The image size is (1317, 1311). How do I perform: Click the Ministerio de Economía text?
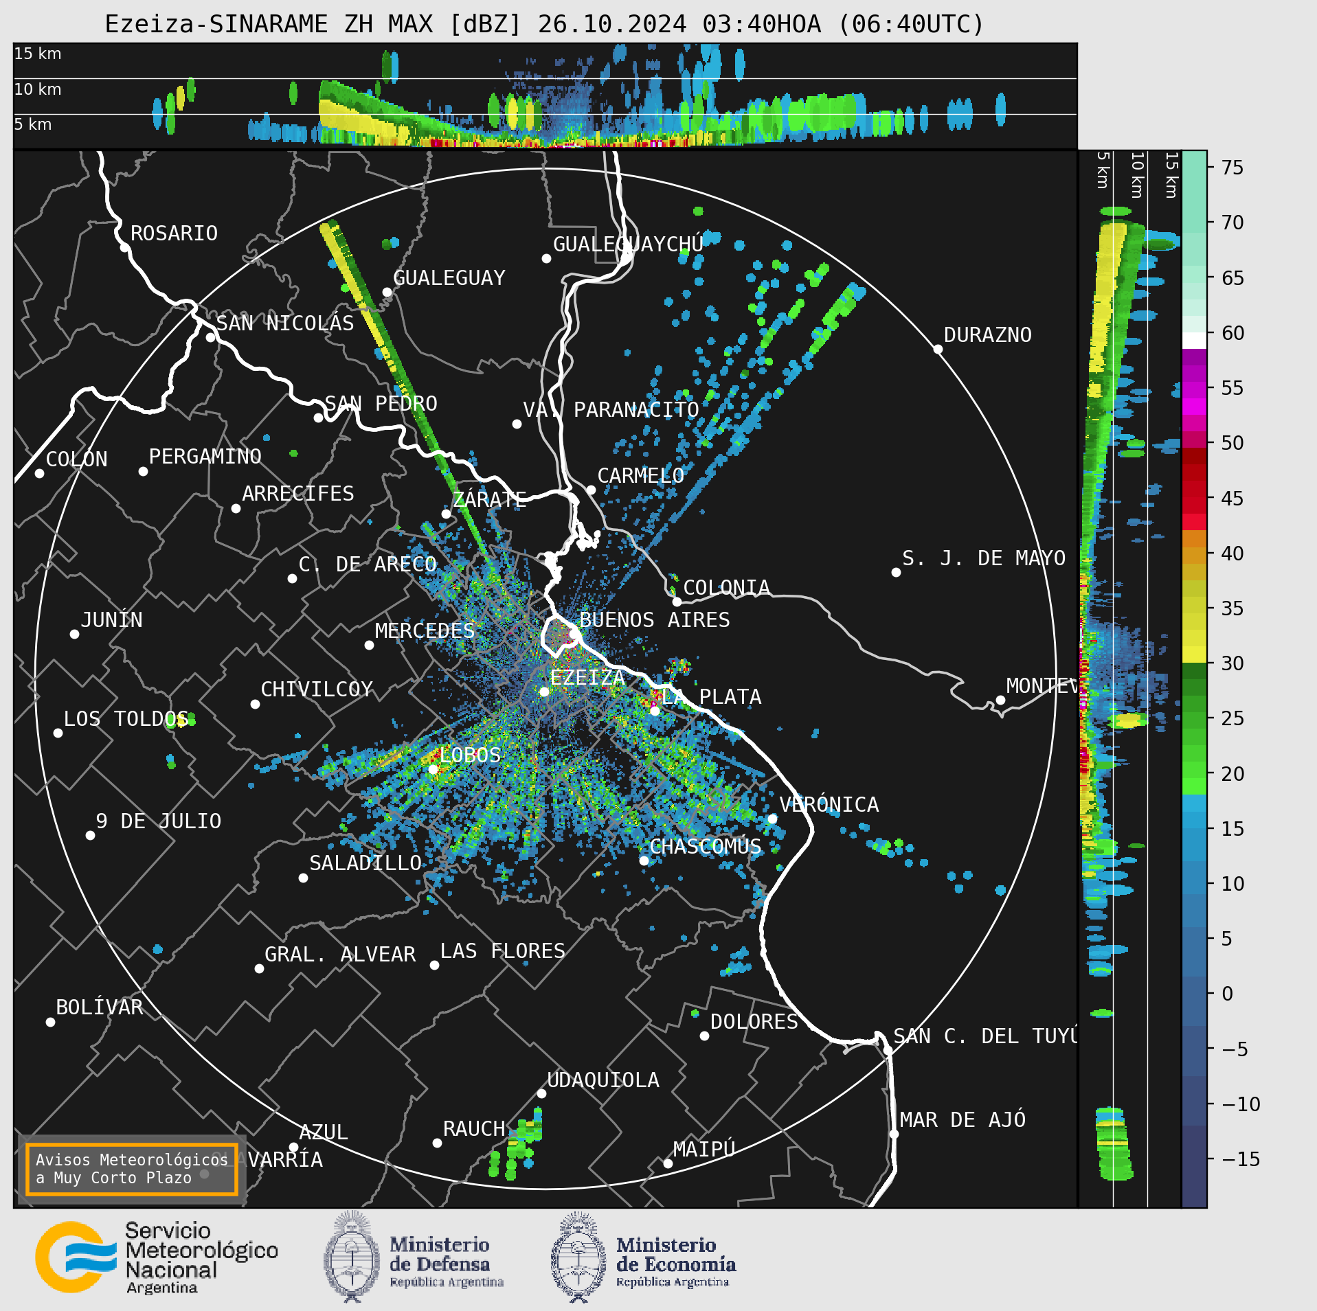click(676, 1262)
